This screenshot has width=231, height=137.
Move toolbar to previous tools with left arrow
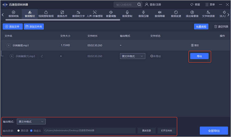tap(3, 15)
